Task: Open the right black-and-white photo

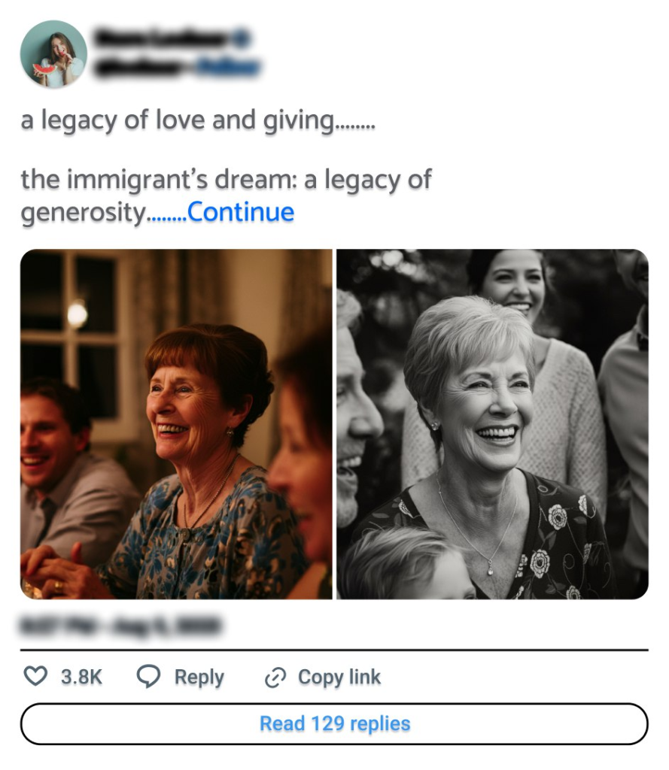Action: [x=492, y=423]
